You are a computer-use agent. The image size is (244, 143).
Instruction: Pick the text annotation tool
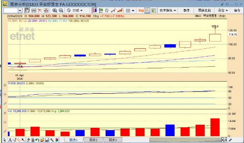click(x=10, y=140)
